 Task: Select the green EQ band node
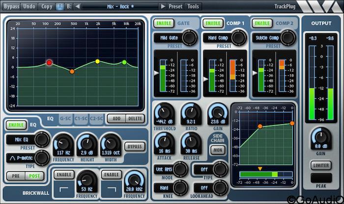click(x=124, y=62)
